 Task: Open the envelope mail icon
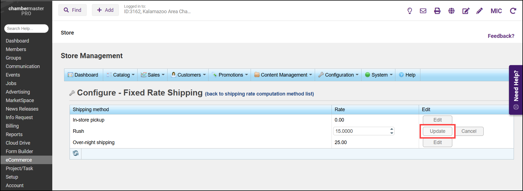(423, 11)
